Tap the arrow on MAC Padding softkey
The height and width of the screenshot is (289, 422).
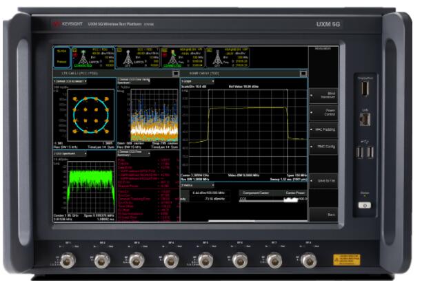[312, 129]
